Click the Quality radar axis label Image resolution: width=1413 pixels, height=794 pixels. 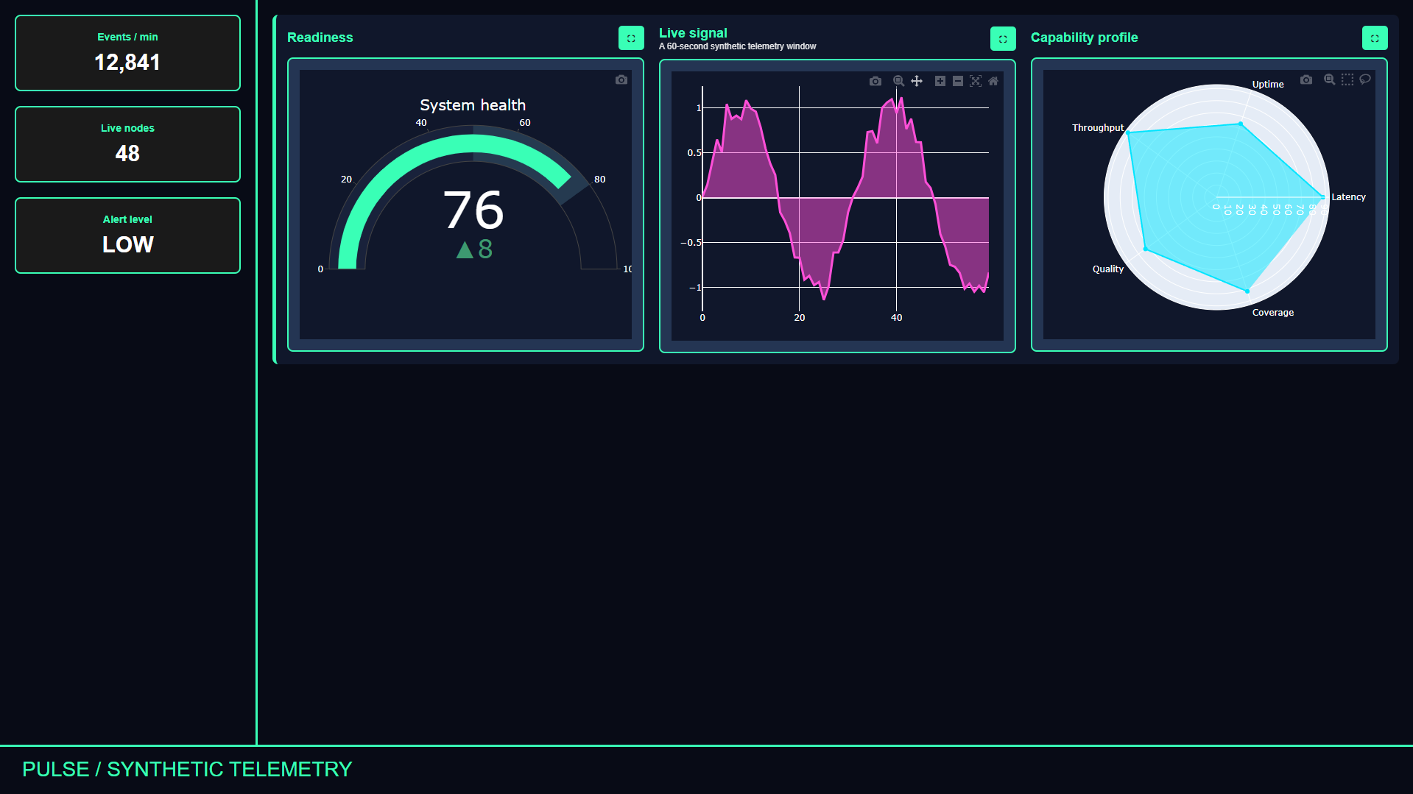pyautogui.click(x=1108, y=269)
